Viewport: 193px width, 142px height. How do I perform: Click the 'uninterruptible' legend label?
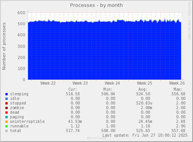point(27,121)
